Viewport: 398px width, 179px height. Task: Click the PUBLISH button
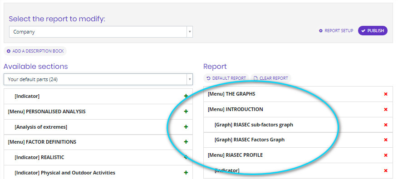373,31
